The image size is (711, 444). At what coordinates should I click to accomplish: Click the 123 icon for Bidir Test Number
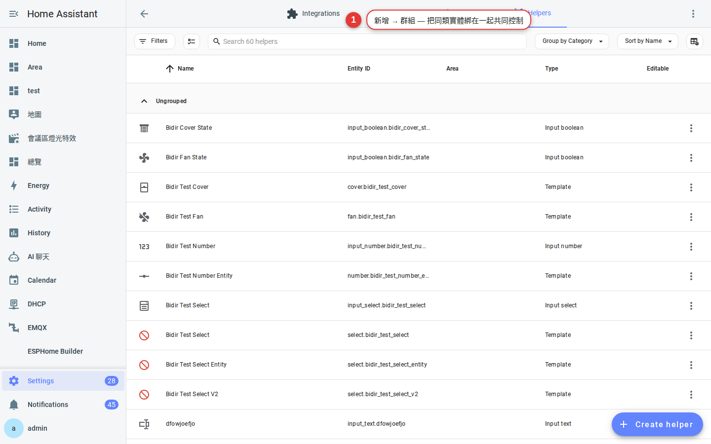[144, 247]
